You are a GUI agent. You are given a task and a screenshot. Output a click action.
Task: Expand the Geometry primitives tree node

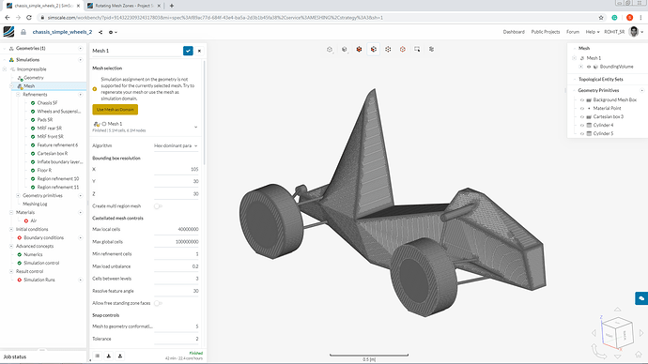(18, 196)
